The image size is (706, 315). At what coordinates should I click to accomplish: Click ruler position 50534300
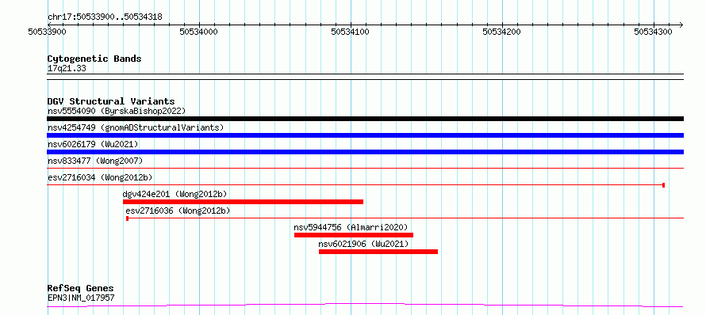click(x=654, y=32)
